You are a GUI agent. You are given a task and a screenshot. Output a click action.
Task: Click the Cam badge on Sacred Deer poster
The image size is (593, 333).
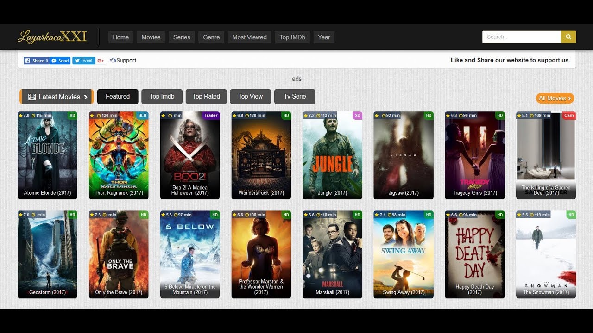[569, 115]
